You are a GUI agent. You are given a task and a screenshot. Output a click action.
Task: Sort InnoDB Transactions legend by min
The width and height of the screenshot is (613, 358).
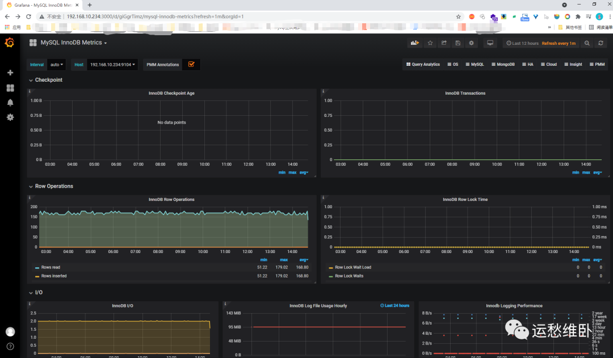576,172
